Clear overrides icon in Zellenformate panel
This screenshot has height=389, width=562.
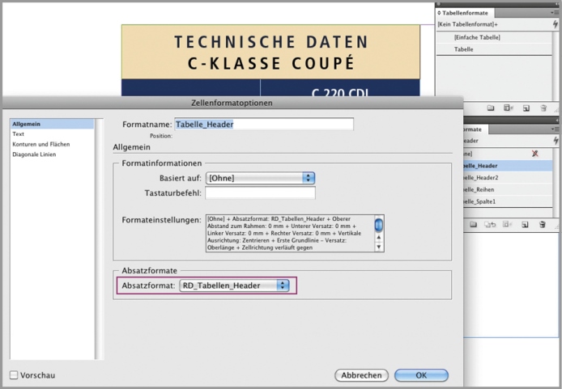507,224
